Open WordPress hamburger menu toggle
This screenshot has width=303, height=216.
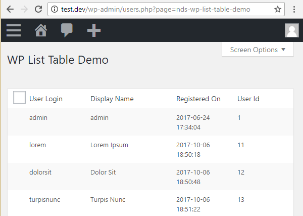pyautogui.click(x=14, y=30)
